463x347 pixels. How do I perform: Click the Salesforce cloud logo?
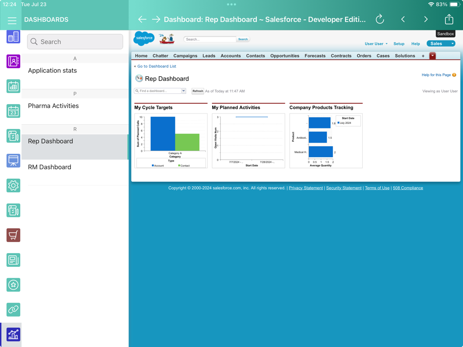pyautogui.click(x=144, y=38)
